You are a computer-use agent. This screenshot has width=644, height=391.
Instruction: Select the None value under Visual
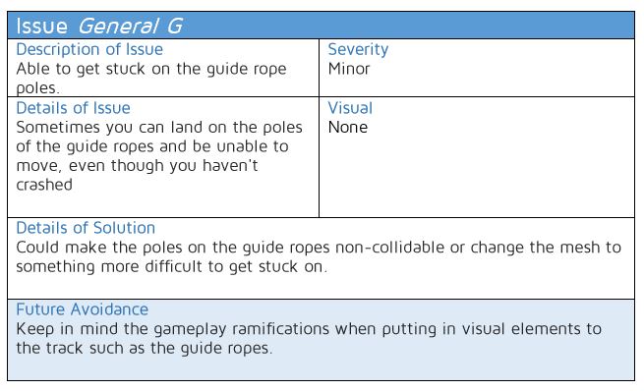tap(347, 128)
